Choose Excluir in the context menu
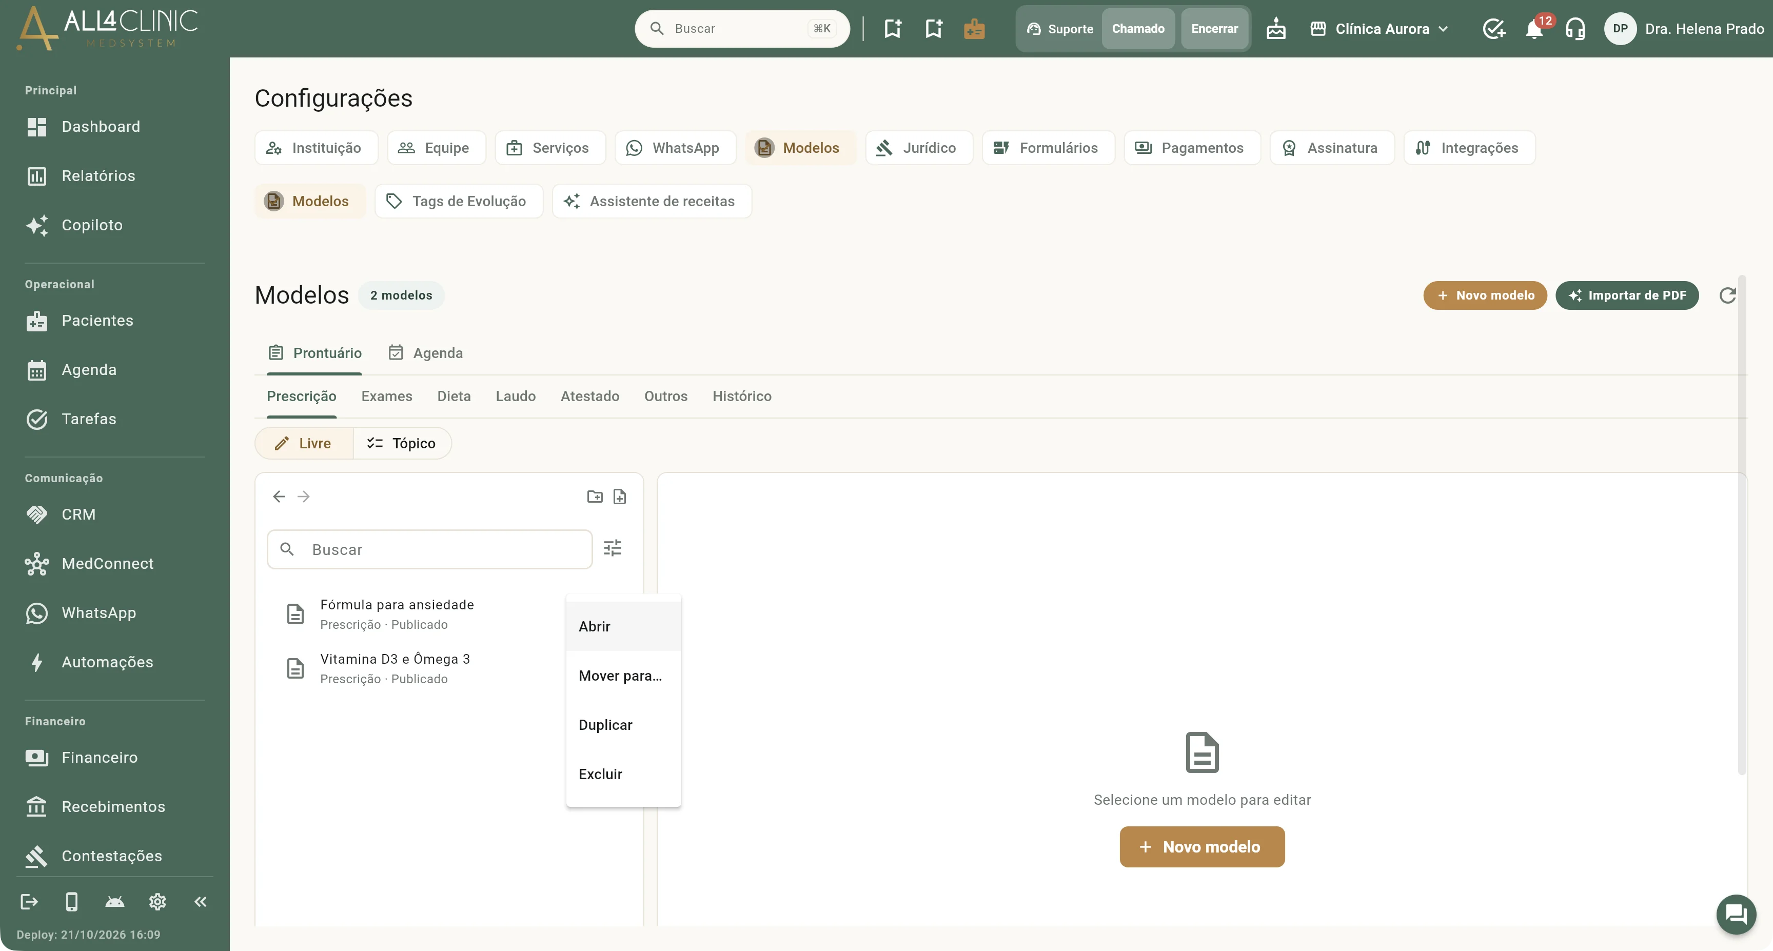This screenshot has width=1773, height=951. pyautogui.click(x=624, y=774)
